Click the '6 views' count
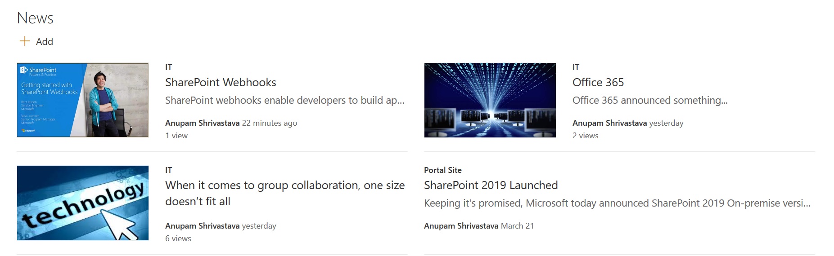The height and width of the screenshot is (256, 834). (x=178, y=238)
